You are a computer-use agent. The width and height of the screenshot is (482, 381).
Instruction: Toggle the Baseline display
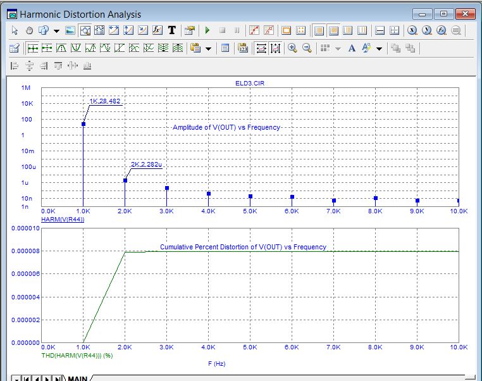[380, 30]
